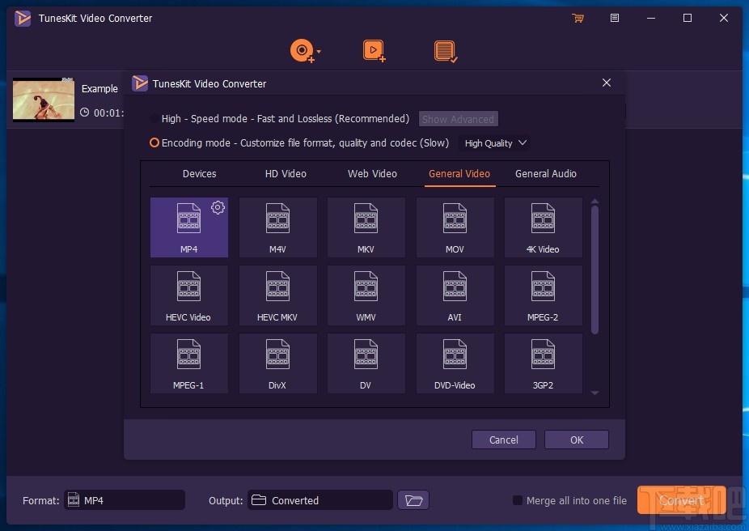Switch to the HD Video tab
The image size is (749, 531).
coord(286,174)
